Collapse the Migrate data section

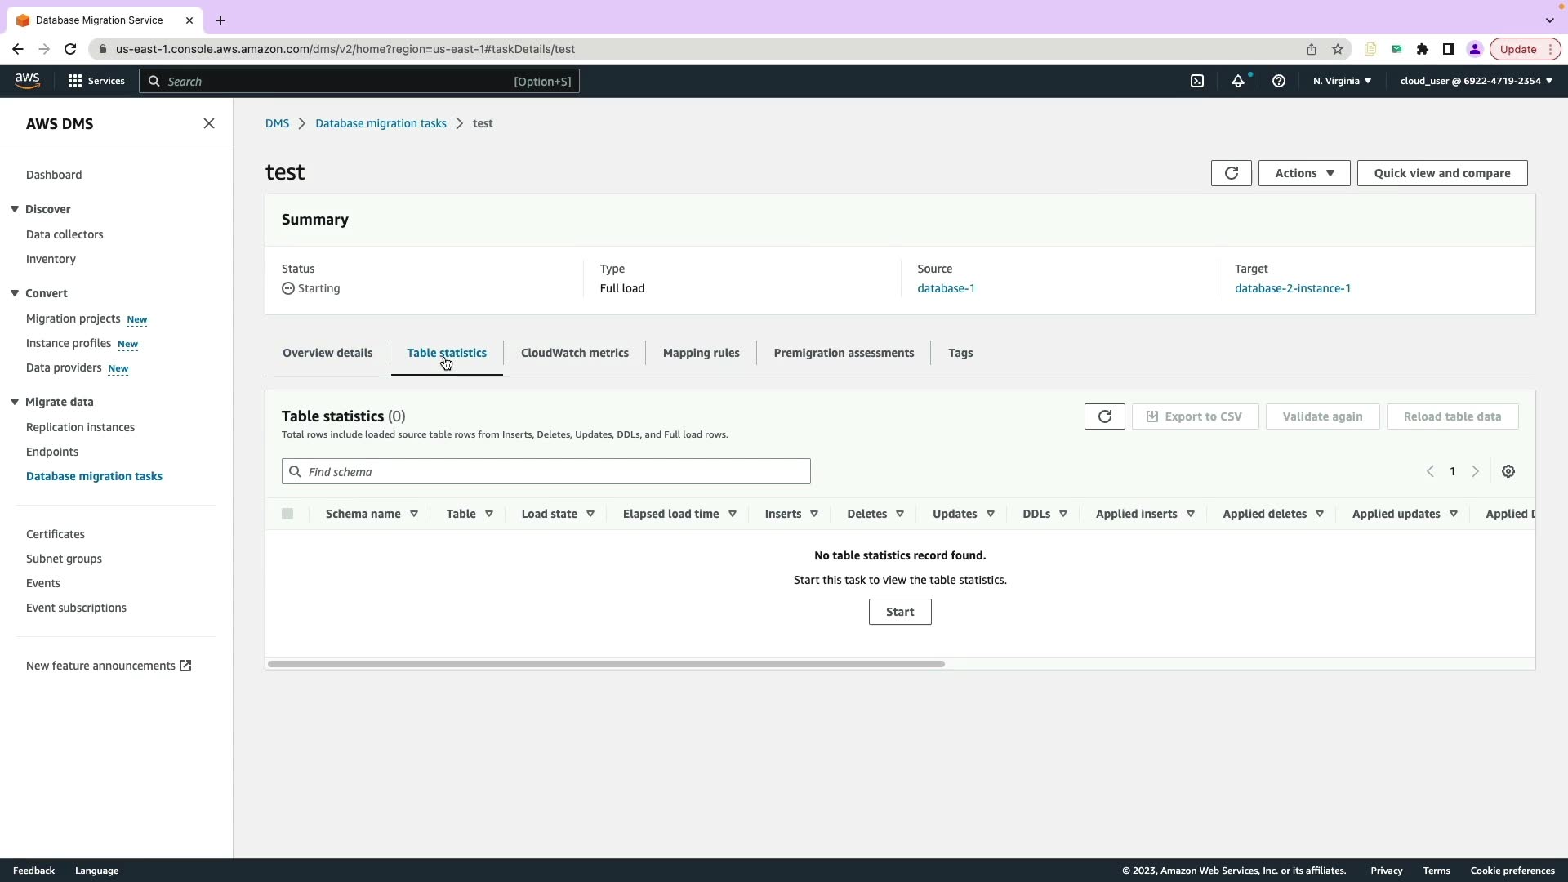click(15, 402)
